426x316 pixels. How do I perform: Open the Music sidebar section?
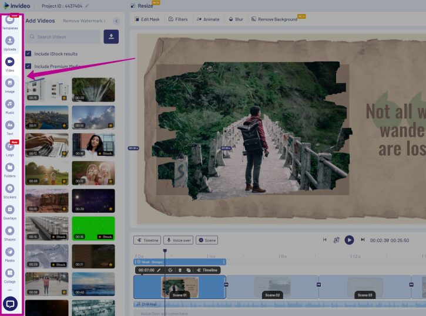click(x=10, y=107)
